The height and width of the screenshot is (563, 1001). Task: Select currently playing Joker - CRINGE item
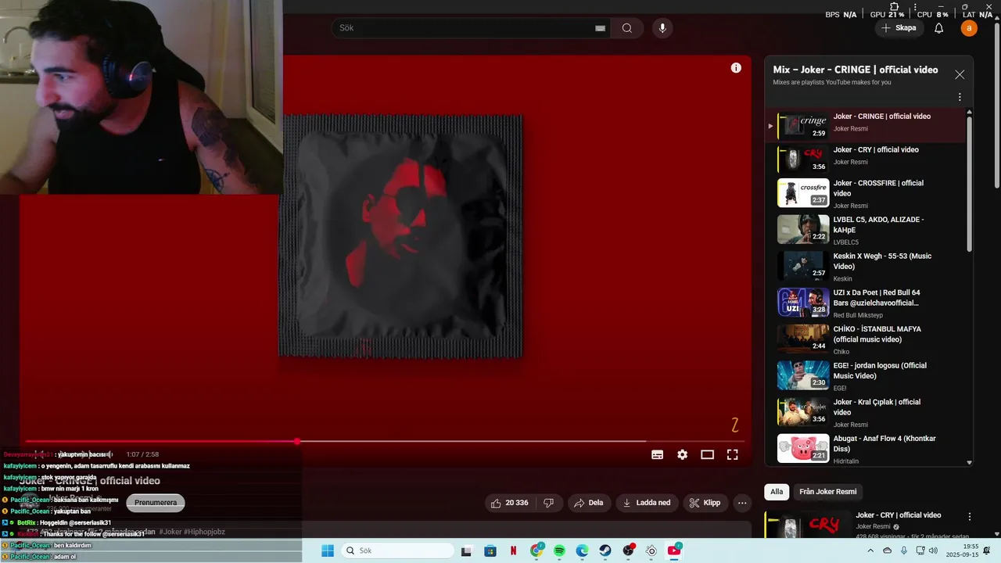[866, 125]
